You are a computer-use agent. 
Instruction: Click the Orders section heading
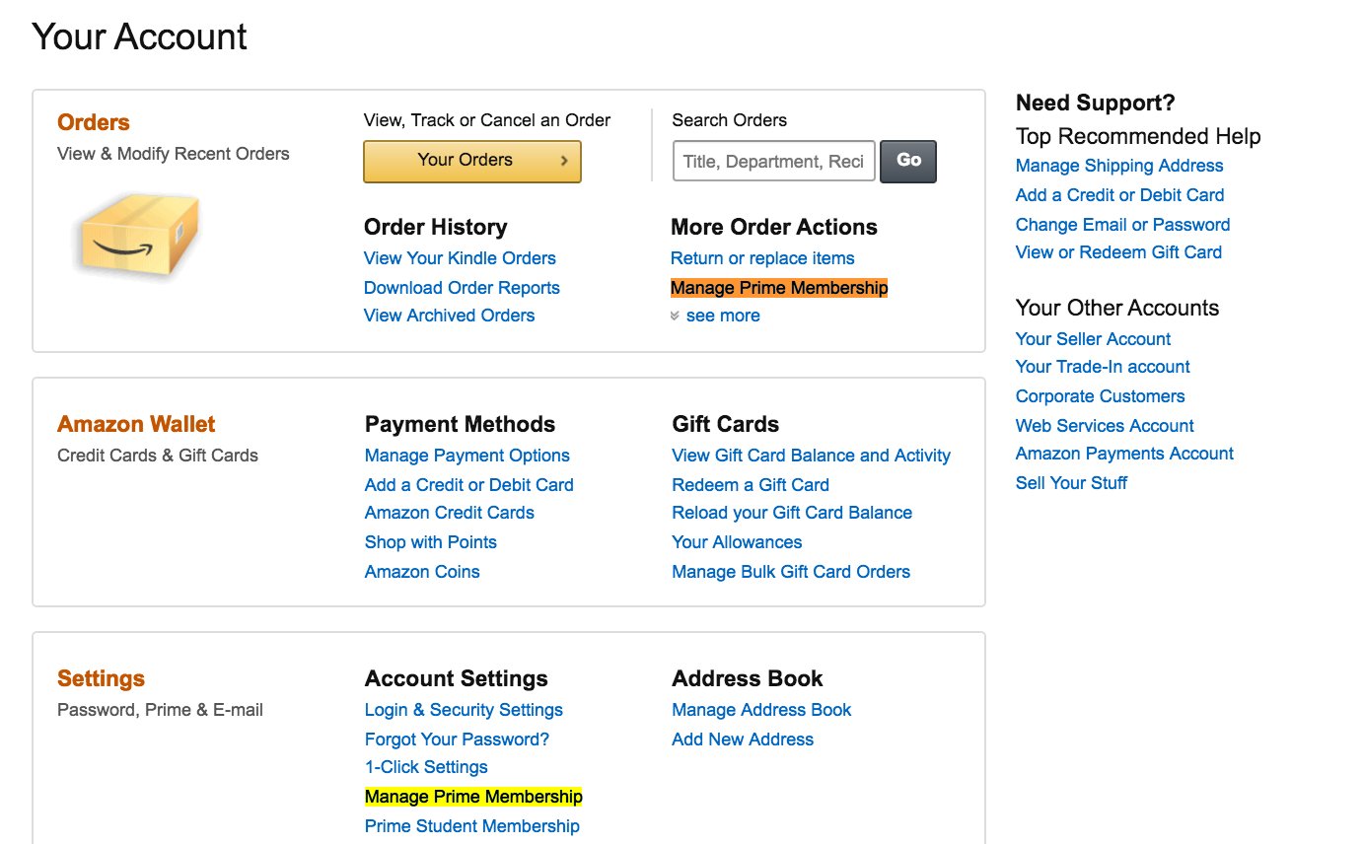(x=94, y=122)
